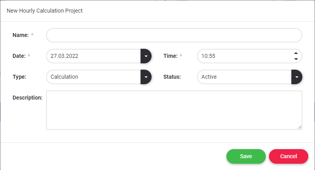This screenshot has height=170, width=315.
Task: Click the Name text field
Action: click(x=174, y=35)
